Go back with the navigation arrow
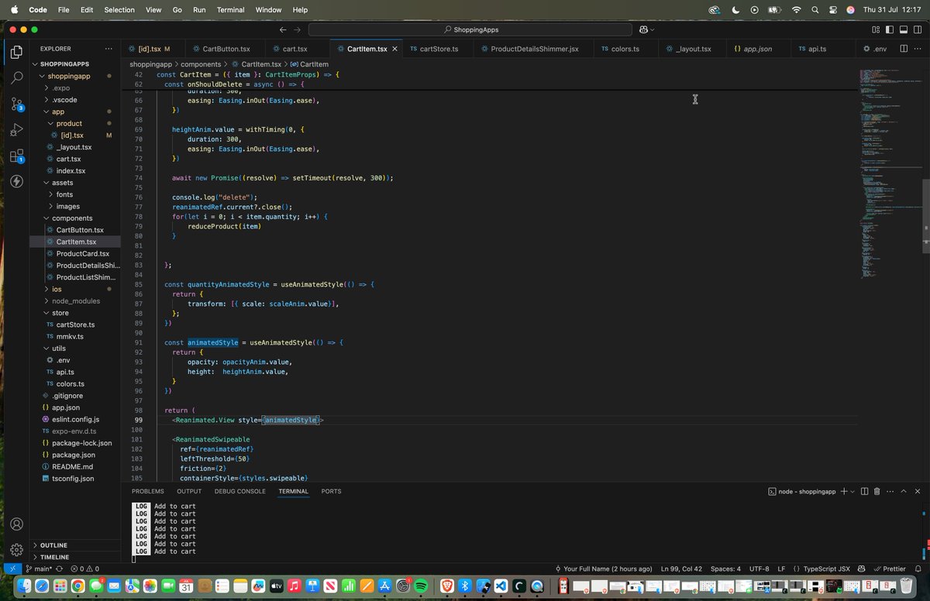930x601 pixels. click(x=284, y=29)
